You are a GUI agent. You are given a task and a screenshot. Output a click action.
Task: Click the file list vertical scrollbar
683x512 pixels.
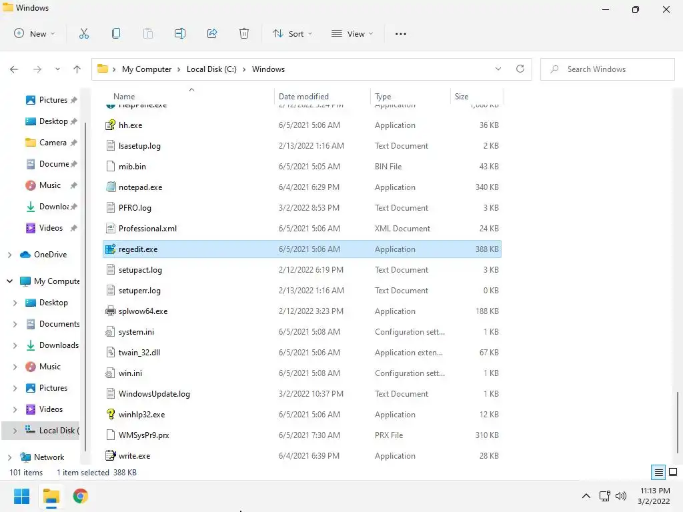677,422
